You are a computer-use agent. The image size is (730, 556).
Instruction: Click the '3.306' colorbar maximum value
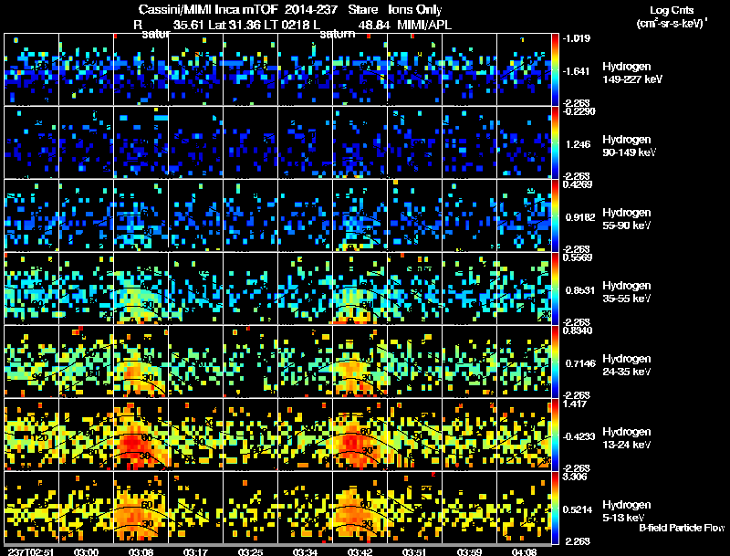pyautogui.click(x=575, y=477)
